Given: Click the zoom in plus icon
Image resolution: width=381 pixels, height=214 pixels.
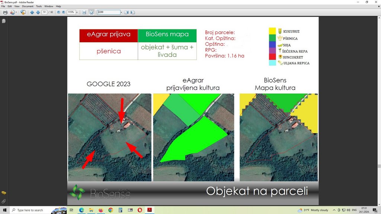Looking at the screenshot, I should pyautogui.click(x=63, y=12).
